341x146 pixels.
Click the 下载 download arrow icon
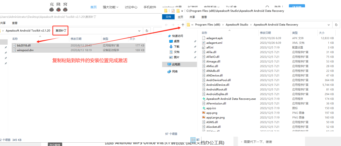point(171,46)
